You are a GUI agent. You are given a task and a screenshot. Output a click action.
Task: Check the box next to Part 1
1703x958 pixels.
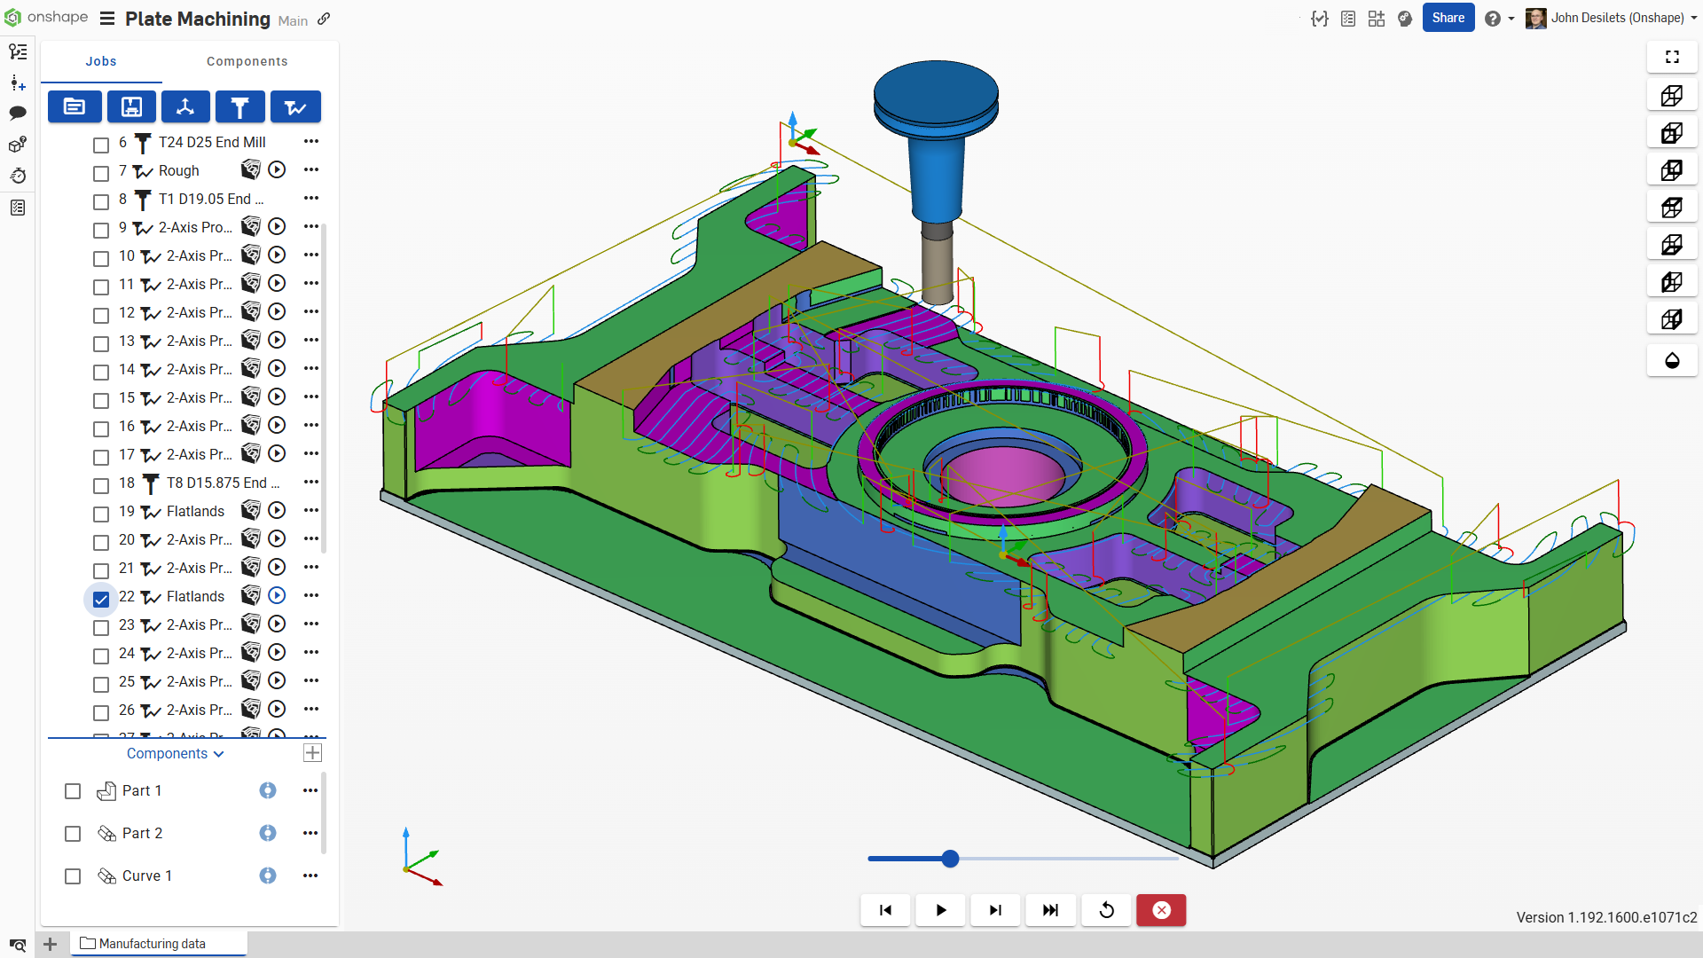(x=72, y=790)
